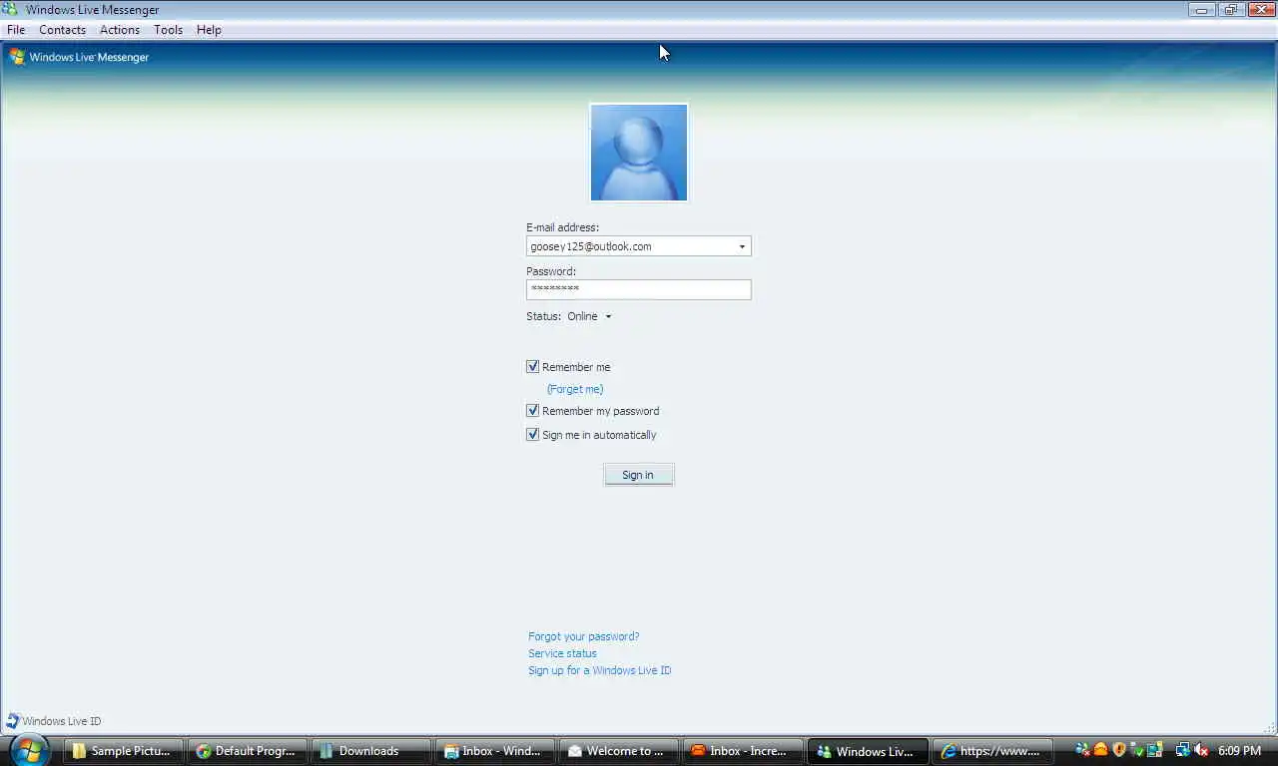1278x766 pixels.
Task: Expand the e-mail address dropdown arrow
Action: click(742, 246)
